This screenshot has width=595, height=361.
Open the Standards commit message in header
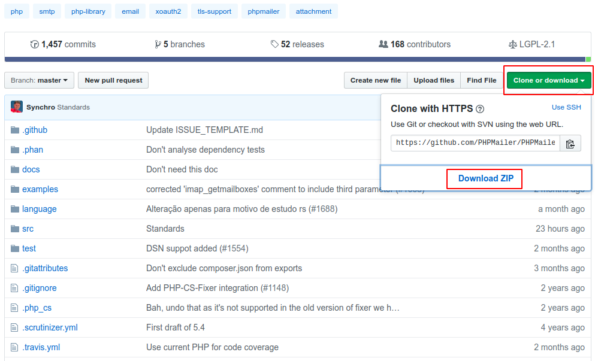coord(74,107)
